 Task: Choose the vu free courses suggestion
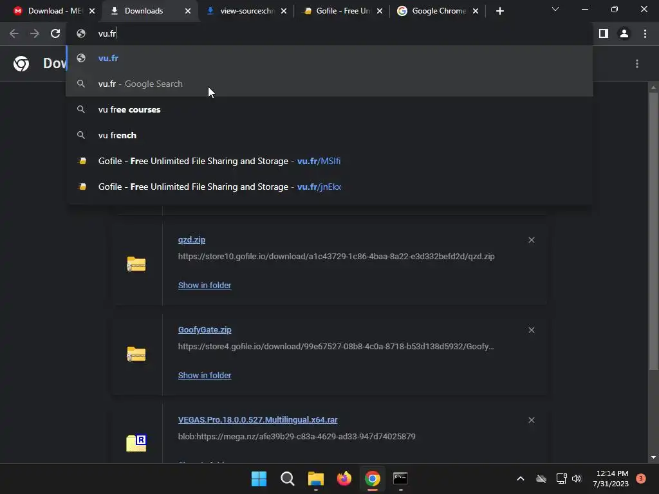330,109
